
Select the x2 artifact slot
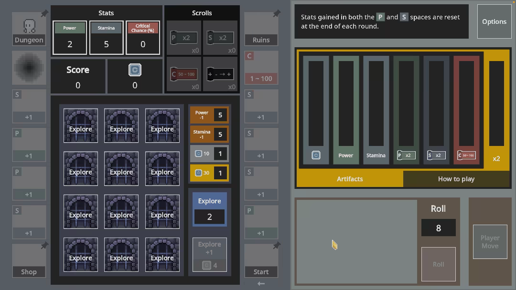[x=496, y=110]
